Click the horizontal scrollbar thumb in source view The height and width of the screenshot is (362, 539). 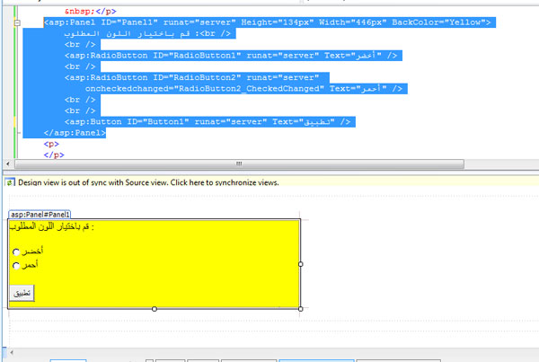point(238,164)
